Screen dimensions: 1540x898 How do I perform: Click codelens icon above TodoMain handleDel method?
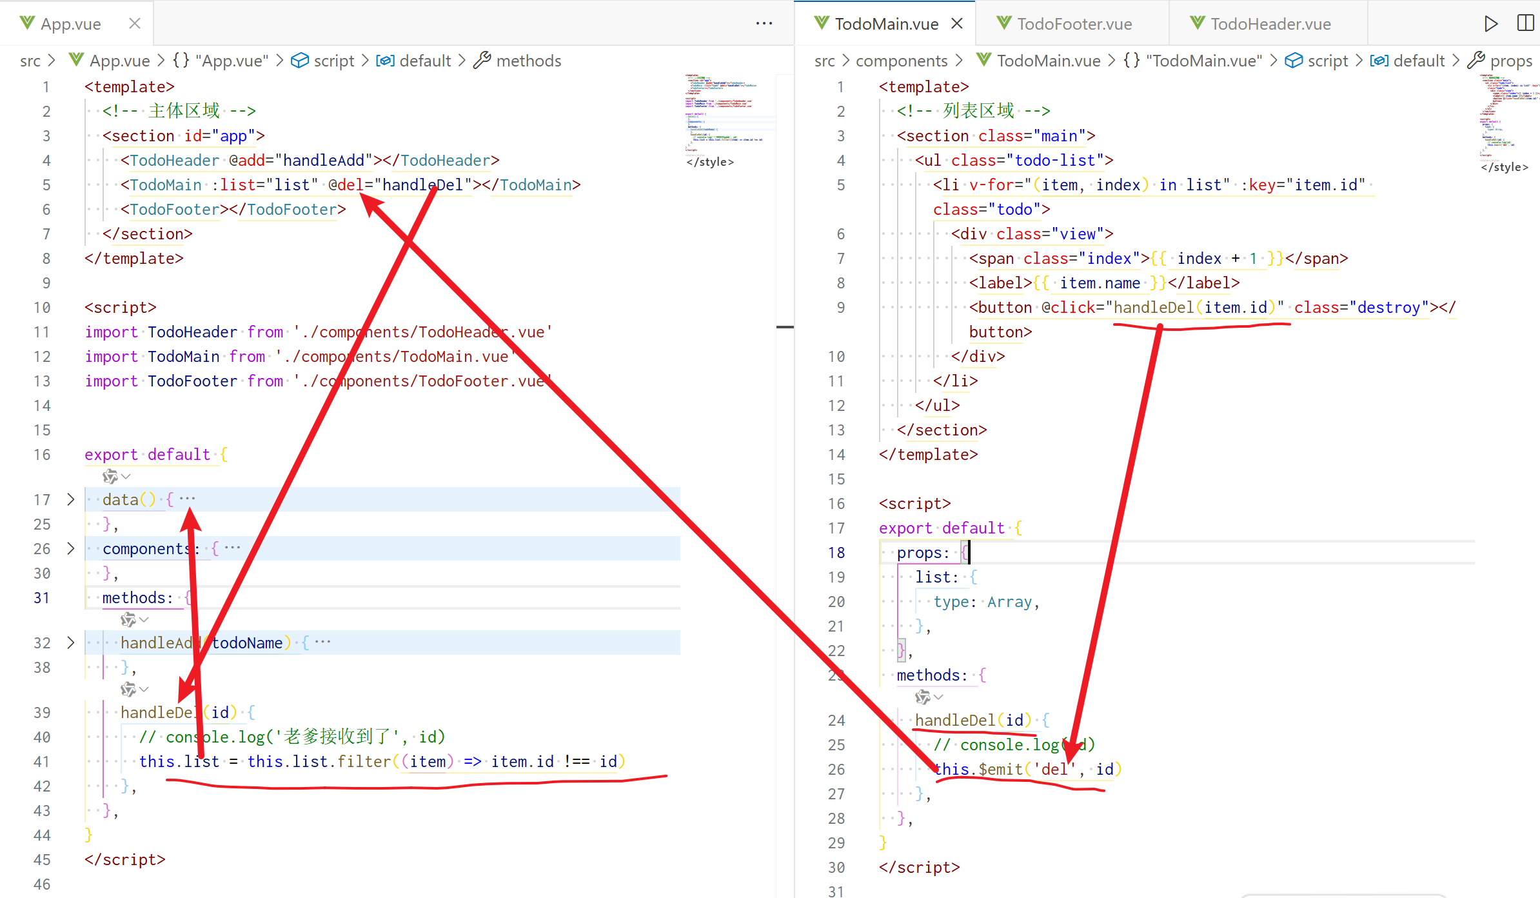tap(923, 697)
